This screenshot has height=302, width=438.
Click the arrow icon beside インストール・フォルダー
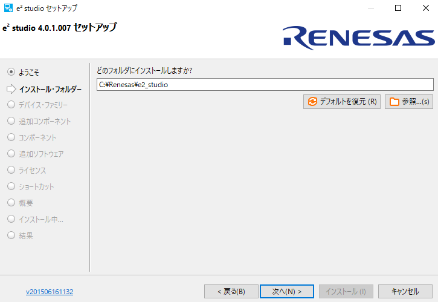pos(11,89)
